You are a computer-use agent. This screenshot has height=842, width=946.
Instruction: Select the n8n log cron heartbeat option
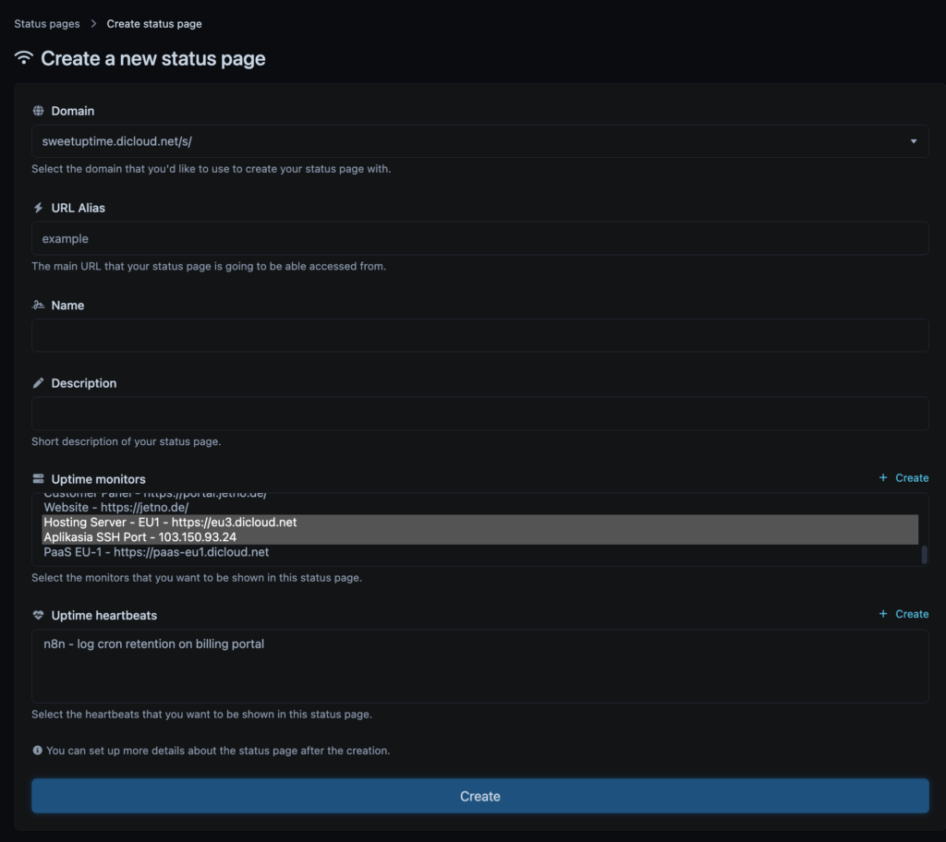click(154, 644)
